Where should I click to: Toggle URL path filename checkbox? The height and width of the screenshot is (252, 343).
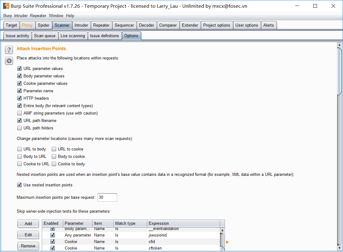(x=20, y=120)
